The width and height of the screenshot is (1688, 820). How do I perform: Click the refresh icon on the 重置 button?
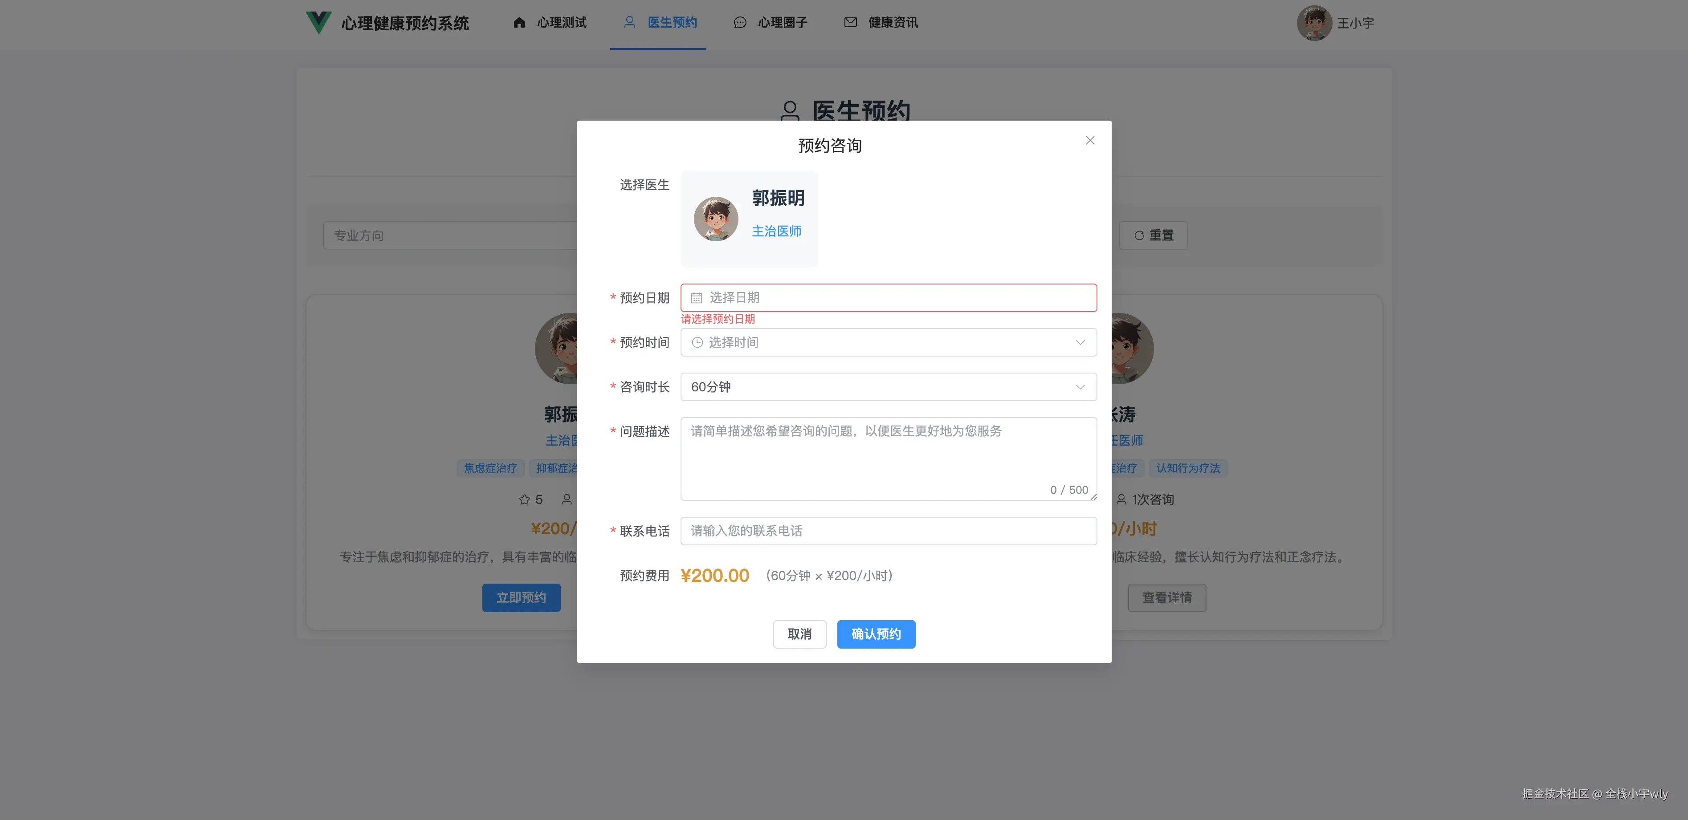[x=1139, y=235]
